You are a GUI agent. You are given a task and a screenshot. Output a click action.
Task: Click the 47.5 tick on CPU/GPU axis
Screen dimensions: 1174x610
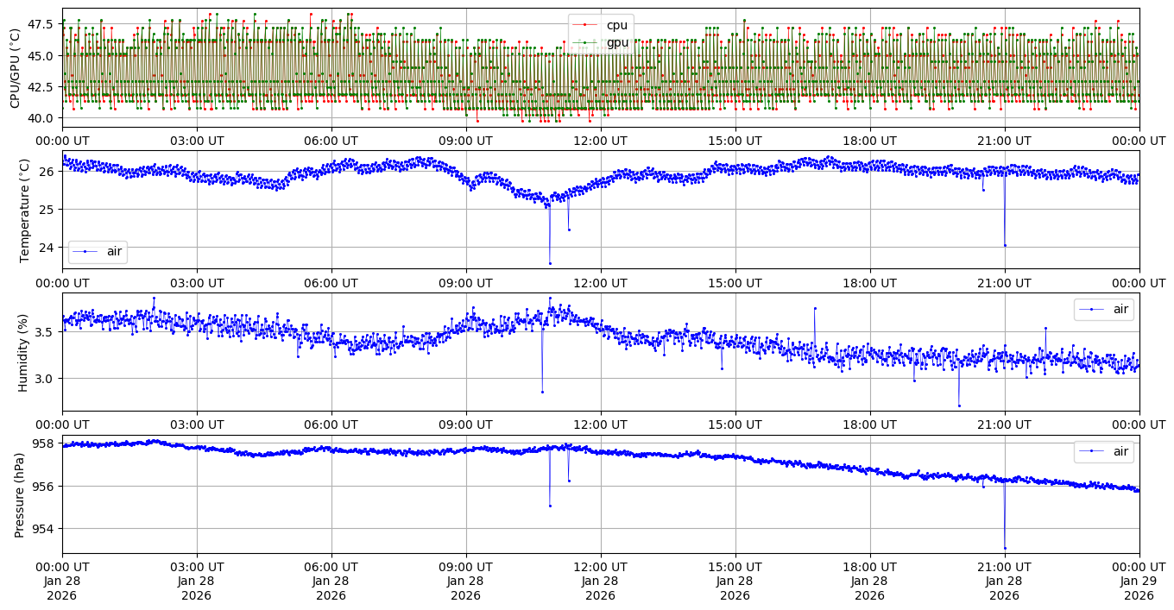(41, 23)
